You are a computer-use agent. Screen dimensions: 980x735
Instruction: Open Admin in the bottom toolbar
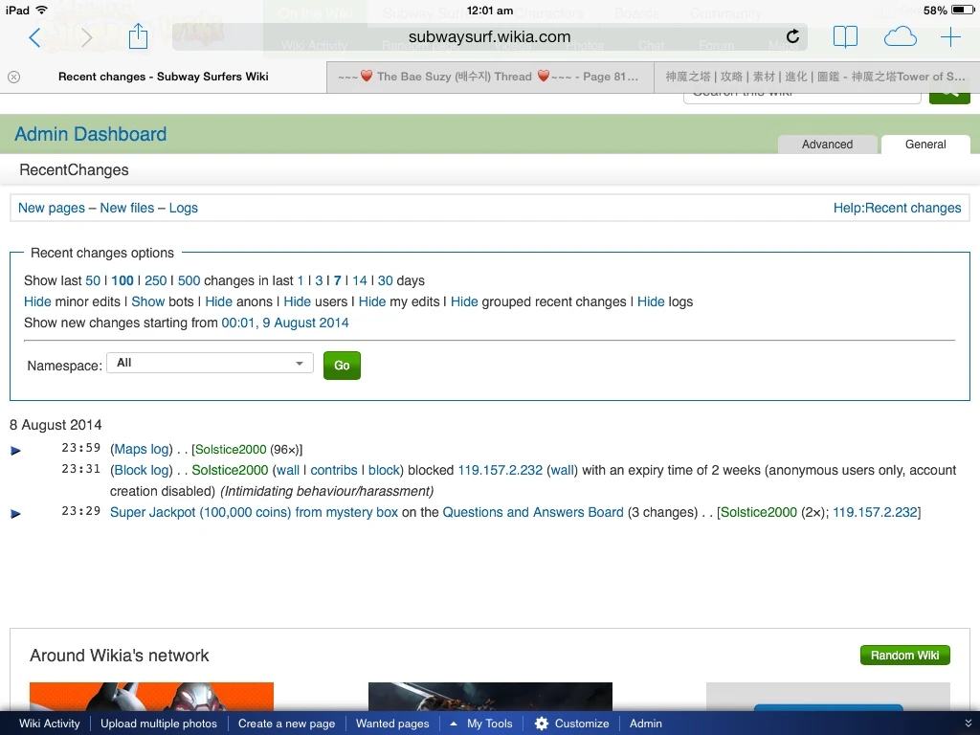pos(646,724)
